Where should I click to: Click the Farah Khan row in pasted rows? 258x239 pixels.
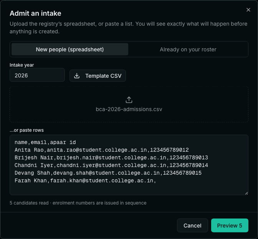coord(85,180)
